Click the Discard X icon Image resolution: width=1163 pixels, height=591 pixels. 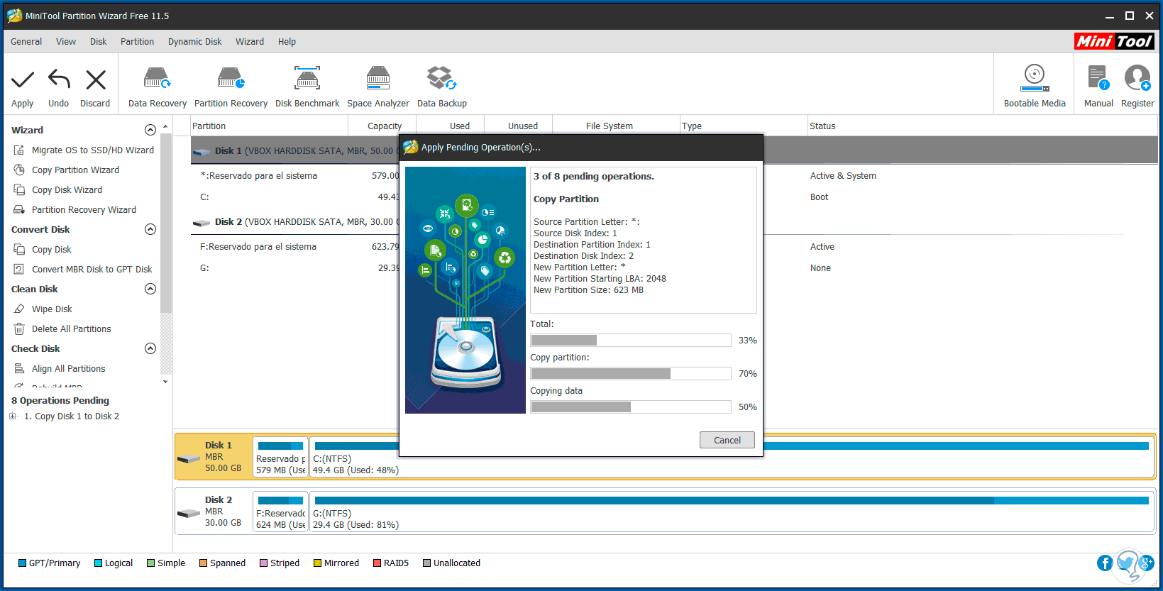95,80
